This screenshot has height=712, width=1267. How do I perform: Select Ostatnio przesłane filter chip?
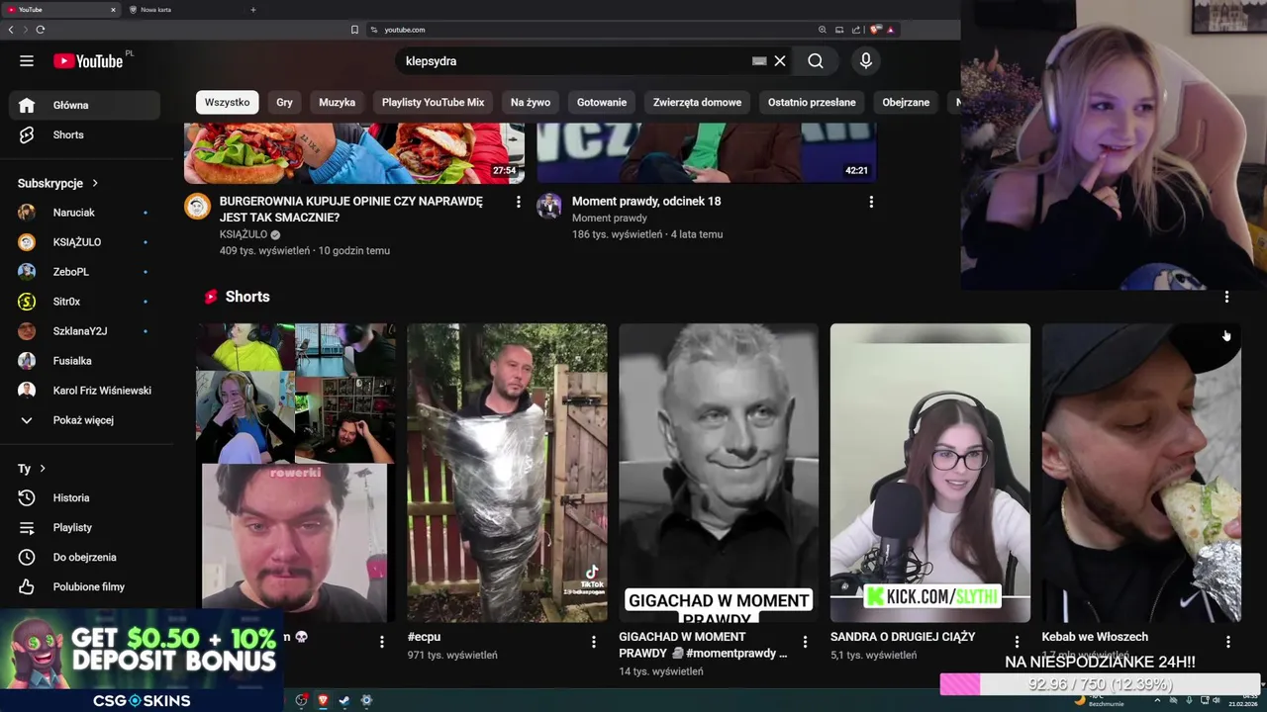(x=812, y=102)
